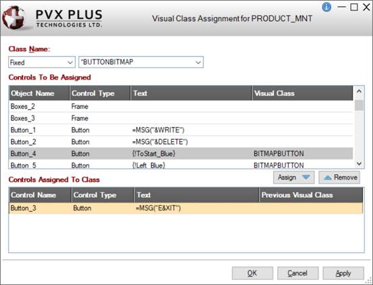373x285 pixels.
Task: Click the scroll down arrow in the controls list
Action: pyautogui.click(x=360, y=164)
